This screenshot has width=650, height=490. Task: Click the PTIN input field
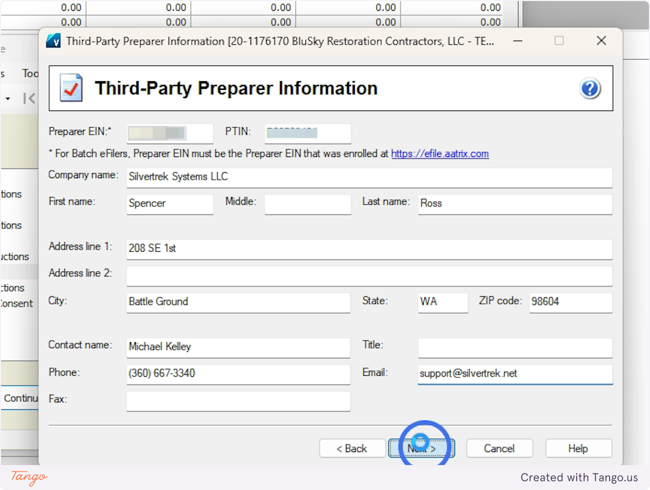(x=308, y=133)
